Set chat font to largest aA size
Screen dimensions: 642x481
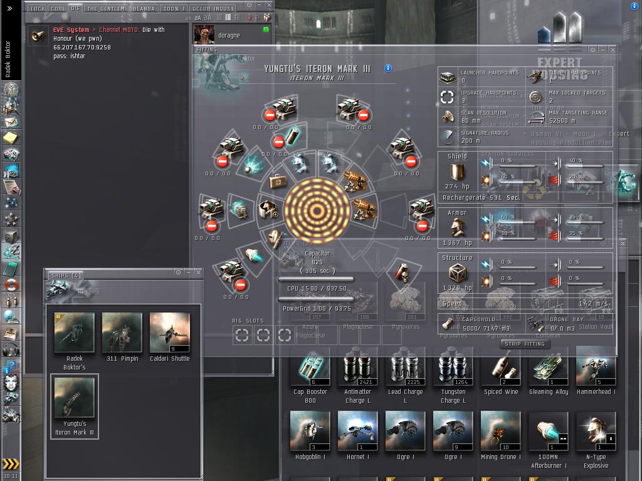pos(208,18)
